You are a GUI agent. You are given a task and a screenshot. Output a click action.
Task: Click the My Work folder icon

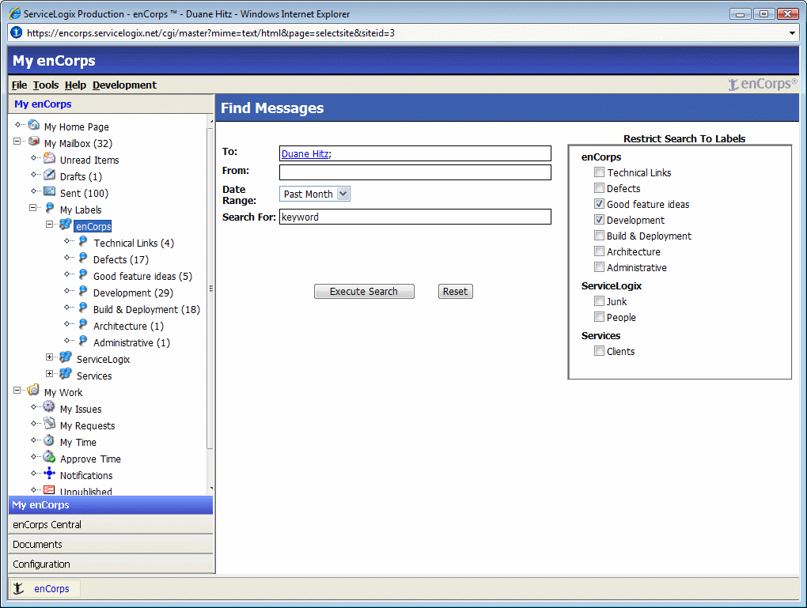(x=33, y=390)
